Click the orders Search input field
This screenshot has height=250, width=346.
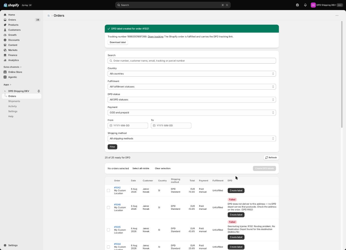click(x=192, y=61)
